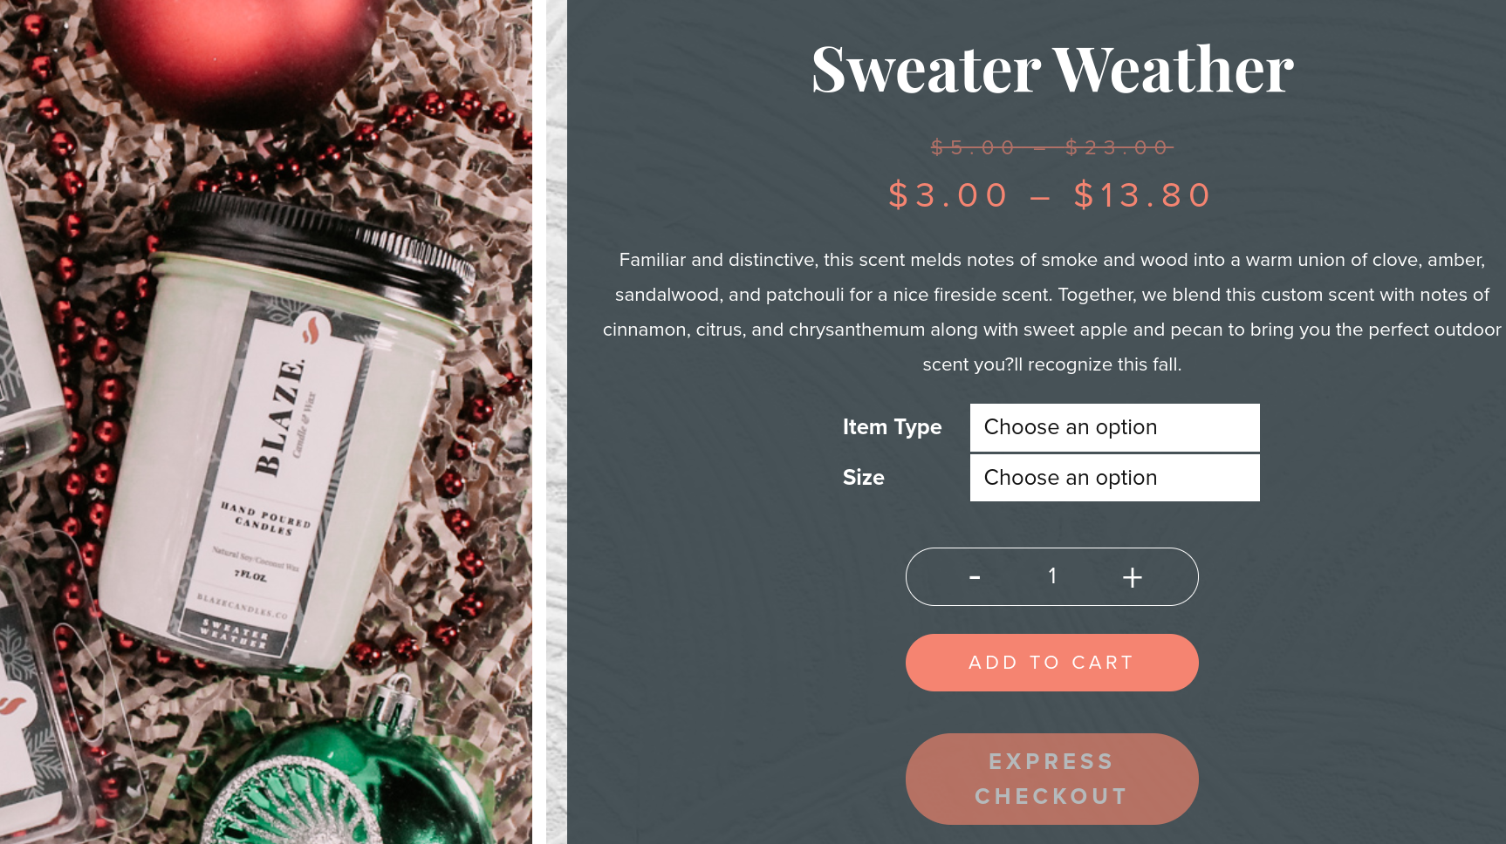The image size is (1506, 844).
Task: Click the Sweater Weather product title
Action: click(1052, 69)
